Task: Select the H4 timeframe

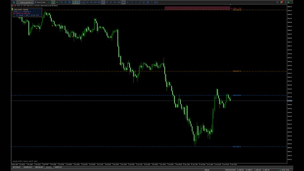Action: click(x=107, y=2)
